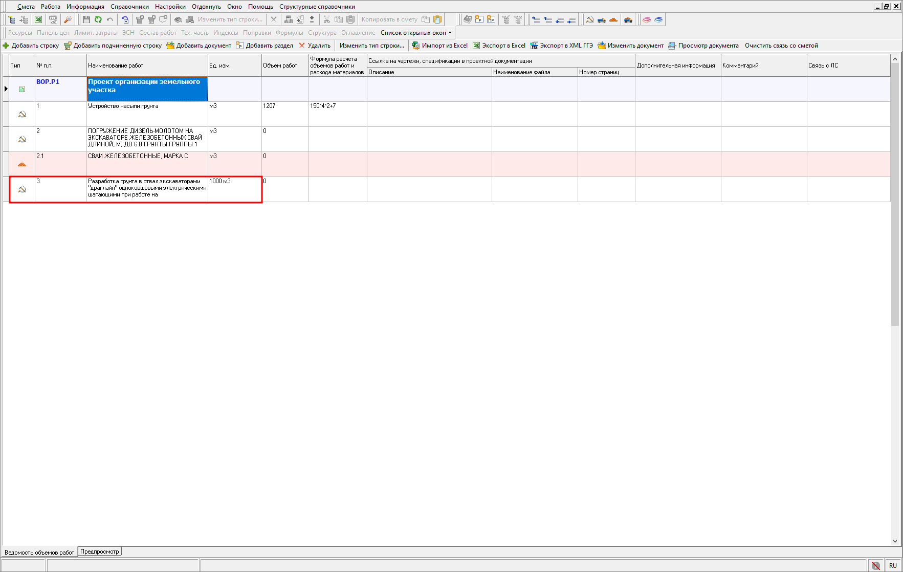Click Удалить button with red cross
Image resolution: width=903 pixels, height=572 pixels.
(x=315, y=46)
